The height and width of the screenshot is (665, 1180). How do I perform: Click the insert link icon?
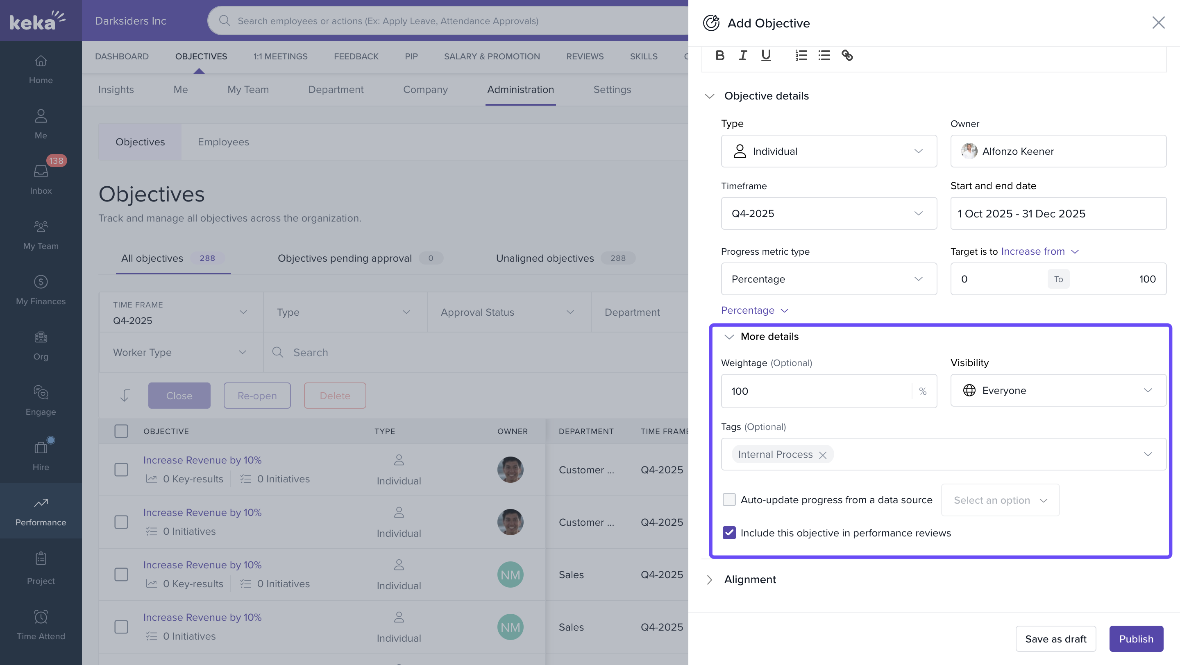point(847,55)
